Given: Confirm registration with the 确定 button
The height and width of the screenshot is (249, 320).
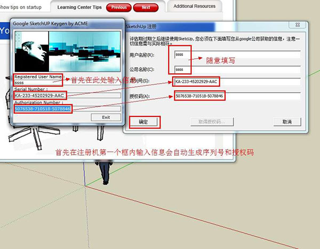Looking at the screenshot, I should click(x=143, y=122).
